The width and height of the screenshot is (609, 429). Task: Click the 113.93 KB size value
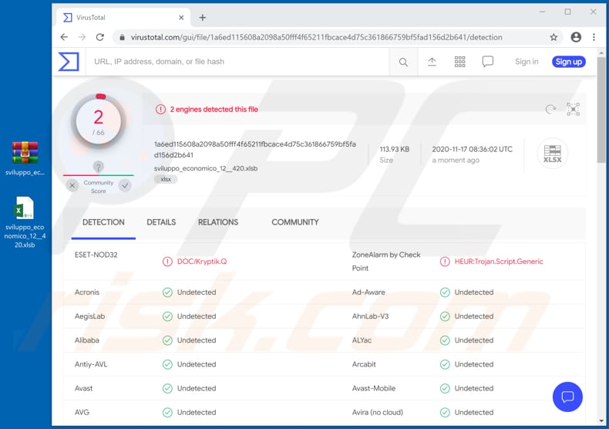pos(395,149)
